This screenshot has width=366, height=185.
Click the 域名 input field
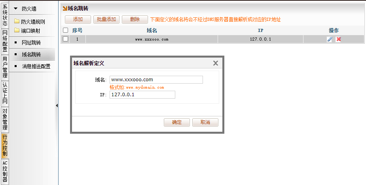[156, 80]
